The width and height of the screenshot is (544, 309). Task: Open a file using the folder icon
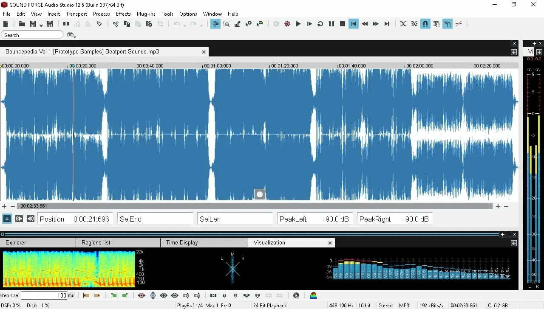click(x=22, y=24)
